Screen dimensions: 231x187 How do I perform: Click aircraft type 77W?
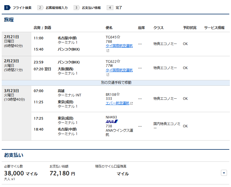pyautogui.click(x=109, y=66)
